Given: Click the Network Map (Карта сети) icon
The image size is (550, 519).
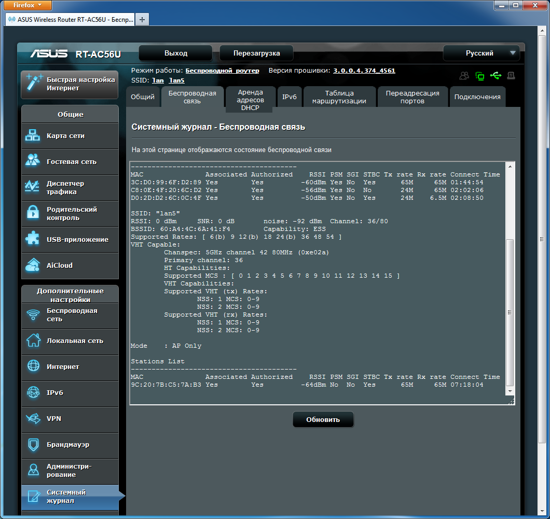Looking at the screenshot, I should [33, 136].
